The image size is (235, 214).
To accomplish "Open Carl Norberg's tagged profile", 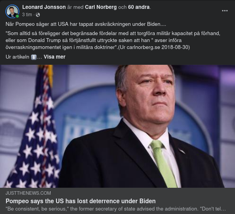I will click(100, 7).
